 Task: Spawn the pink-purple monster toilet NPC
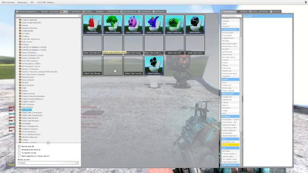tap(133, 25)
